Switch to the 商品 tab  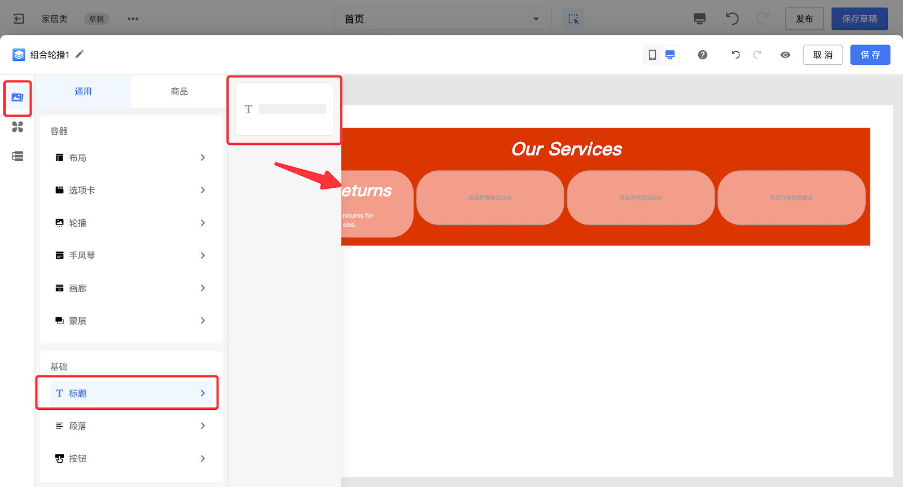pyautogui.click(x=179, y=91)
